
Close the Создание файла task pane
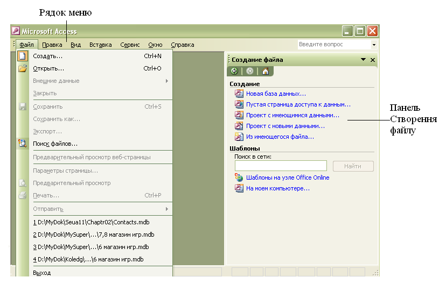click(373, 60)
